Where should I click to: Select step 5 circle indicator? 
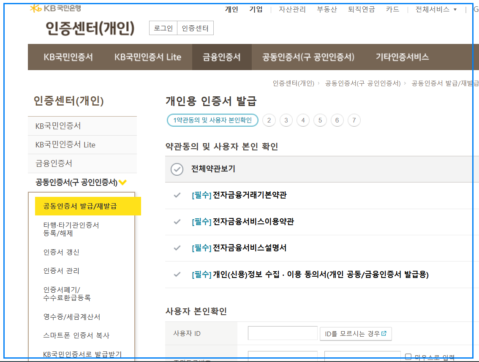pyautogui.click(x=320, y=120)
